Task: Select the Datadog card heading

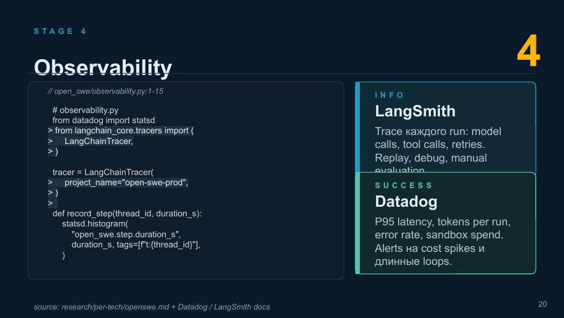Action: [406, 202]
